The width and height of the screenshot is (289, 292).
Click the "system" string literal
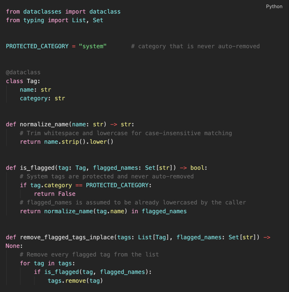[x=93, y=46]
